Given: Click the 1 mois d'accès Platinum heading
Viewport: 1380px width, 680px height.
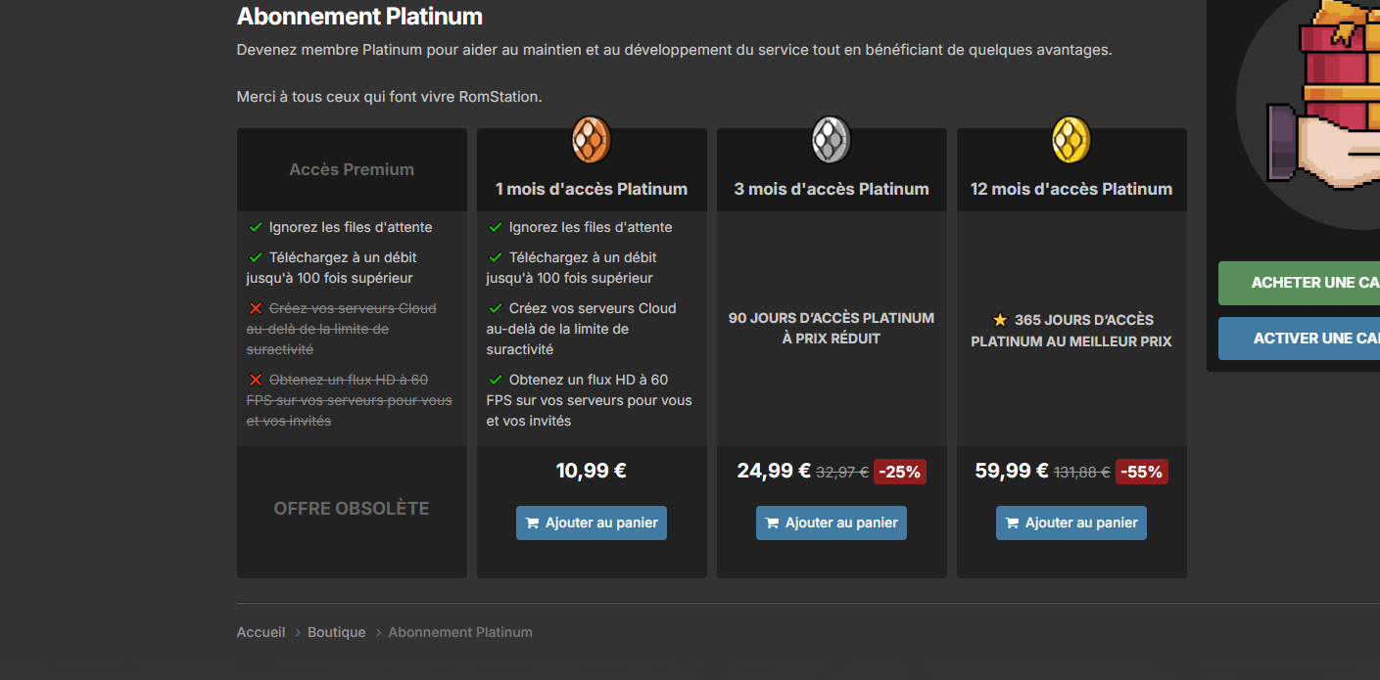Looking at the screenshot, I should click(592, 189).
